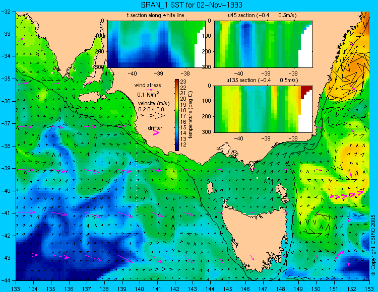Click the "drifter" legend label
The height and width of the screenshot is (292, 378).
tap(155, 128)
